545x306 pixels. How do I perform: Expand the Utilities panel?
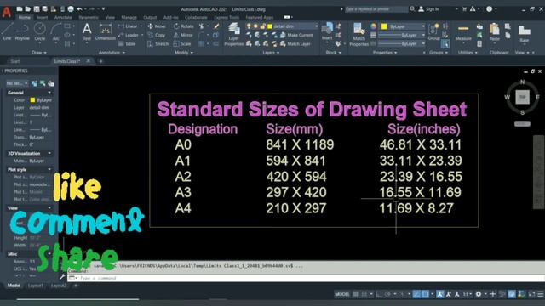468,53
